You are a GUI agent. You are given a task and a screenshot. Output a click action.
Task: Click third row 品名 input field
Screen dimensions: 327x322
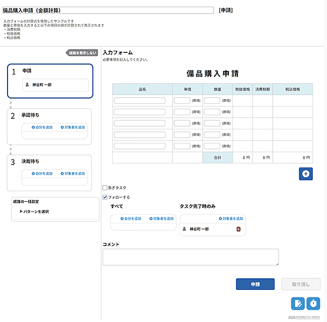(140, 123)
